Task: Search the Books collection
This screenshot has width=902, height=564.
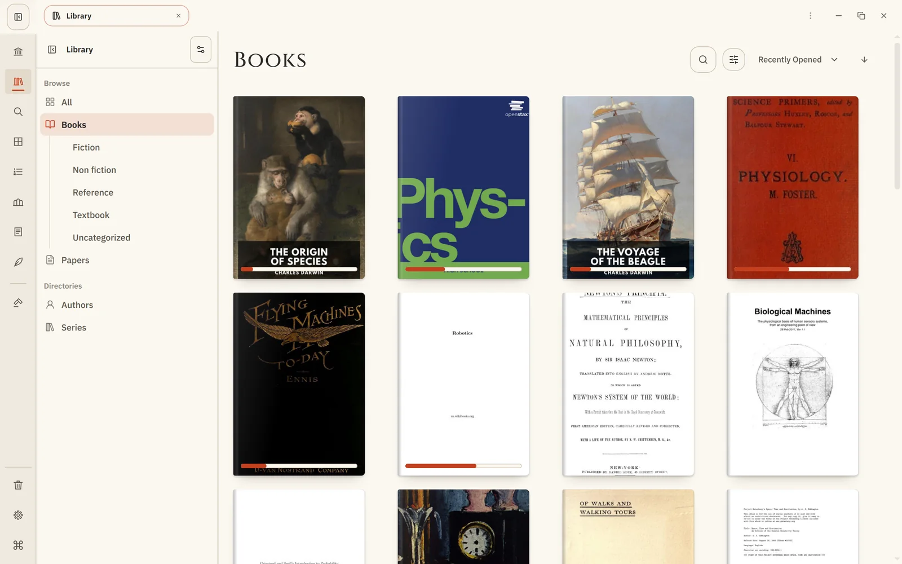Action: pyautogui.click(x=703, y=60)
